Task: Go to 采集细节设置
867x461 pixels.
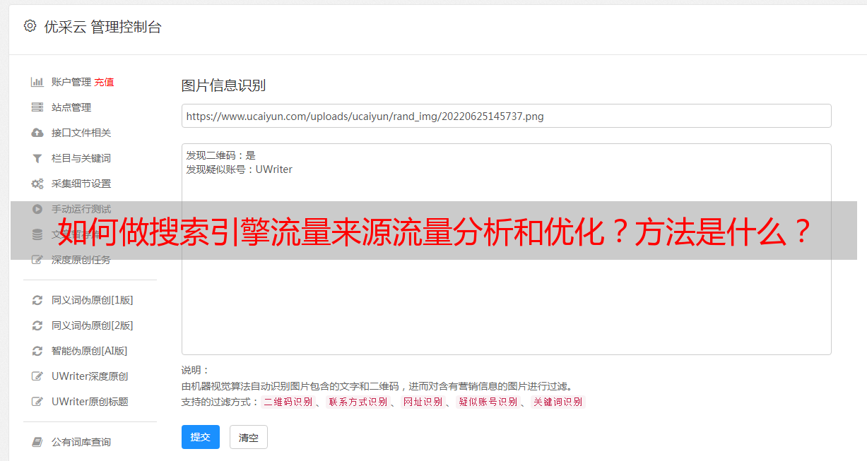Action: tap(81, 184)
